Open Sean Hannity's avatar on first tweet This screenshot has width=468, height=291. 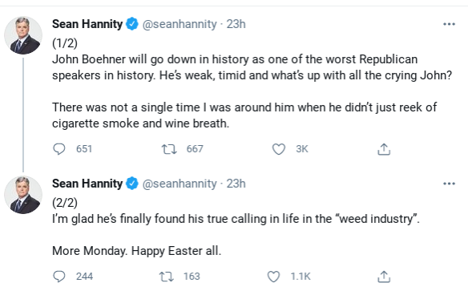(23, 35)
